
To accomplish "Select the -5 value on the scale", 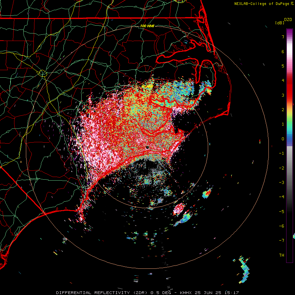I will click(x=282, y=212).
